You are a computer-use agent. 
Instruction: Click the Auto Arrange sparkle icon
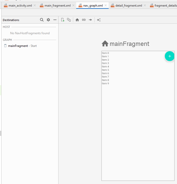[x=99, y=20]
